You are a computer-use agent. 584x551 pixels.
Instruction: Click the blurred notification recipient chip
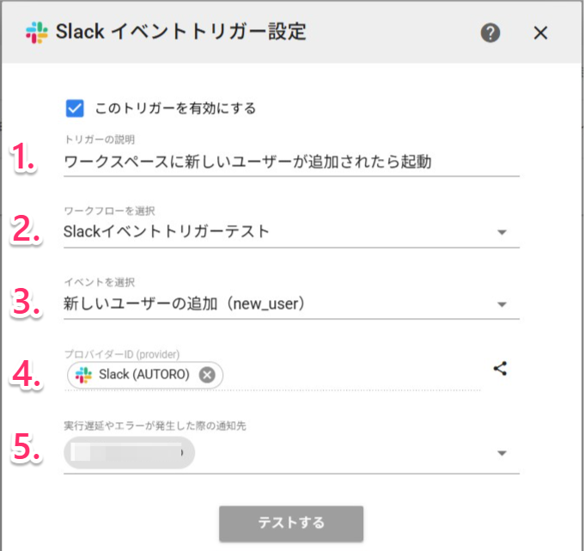pyautogui.click(x=129, y=453)
